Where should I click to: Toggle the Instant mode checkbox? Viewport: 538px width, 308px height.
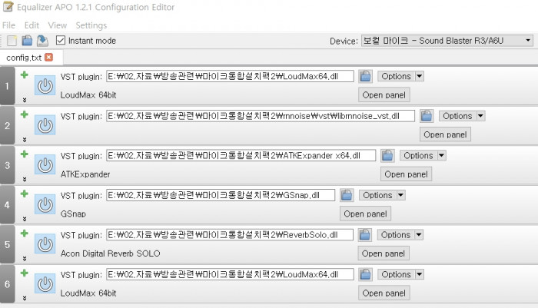(x=61, y=41)
